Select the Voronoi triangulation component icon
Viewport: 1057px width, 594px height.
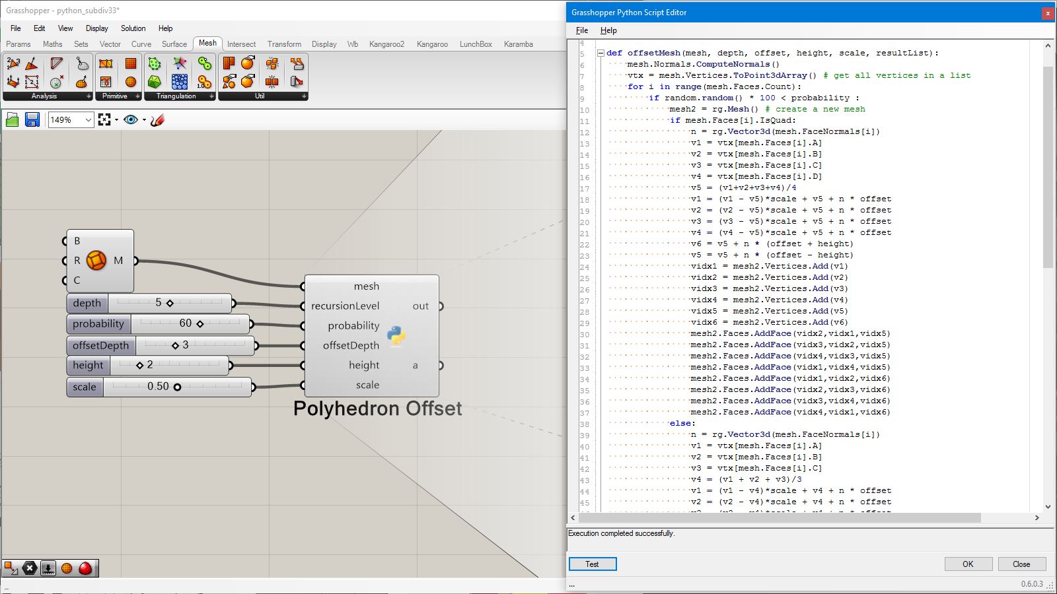[x=180, y=63]
